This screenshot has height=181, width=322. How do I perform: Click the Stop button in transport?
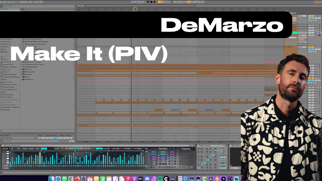point(151,2)
